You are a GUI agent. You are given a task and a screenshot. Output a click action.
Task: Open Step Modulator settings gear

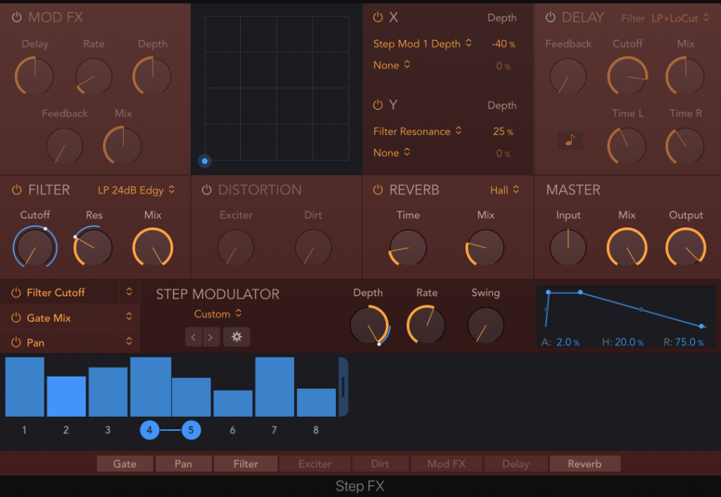coord(237,337)
